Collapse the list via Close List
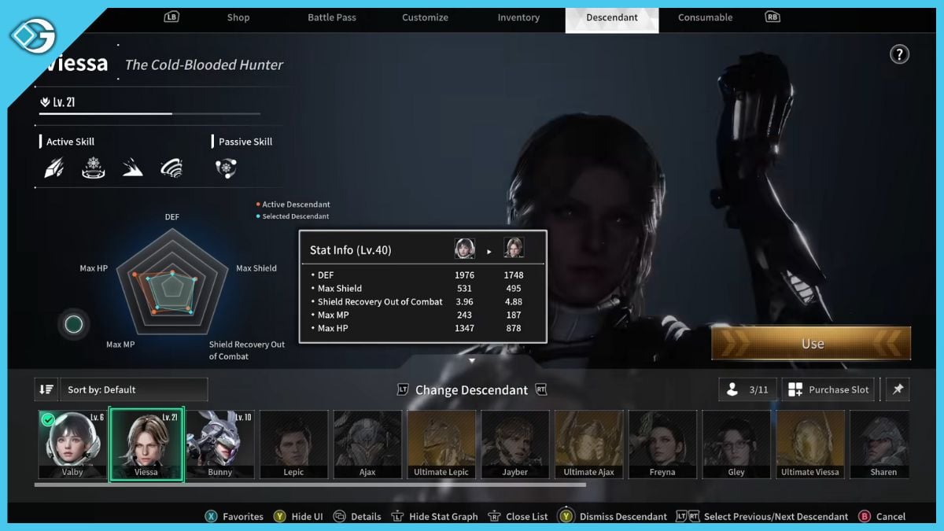This screenshot has height=531, width=944. [518, 517]
